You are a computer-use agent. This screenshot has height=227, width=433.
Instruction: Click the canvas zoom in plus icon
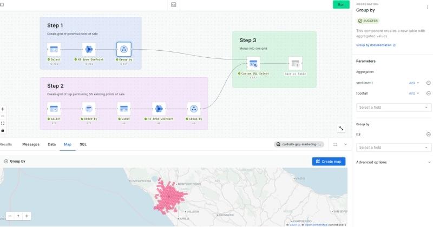[x=3, y=109]
